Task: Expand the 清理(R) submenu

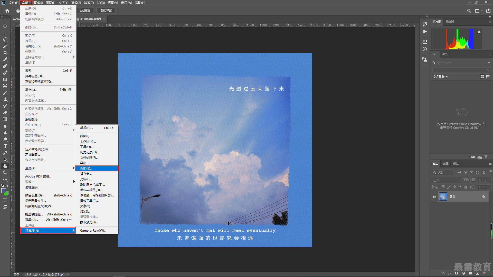Action: (x=48, y=168)
